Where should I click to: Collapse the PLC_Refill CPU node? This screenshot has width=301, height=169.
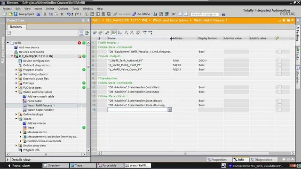pos(12,56)
